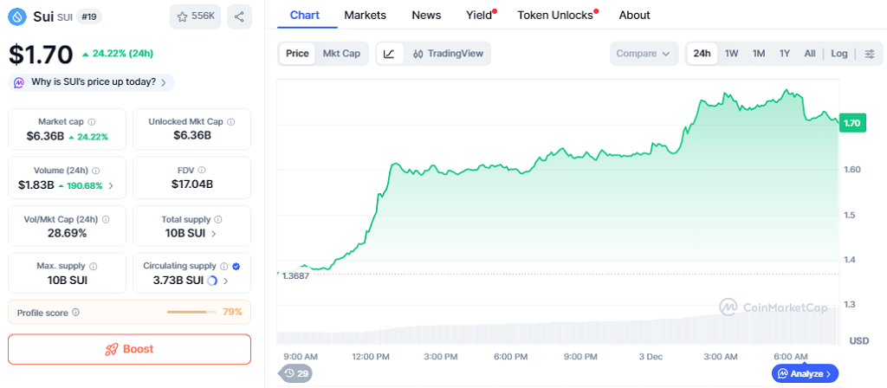Expand Total supply 10B SUI chevron
The width and height of the screenshot is (887, 388).
(214, 233)
